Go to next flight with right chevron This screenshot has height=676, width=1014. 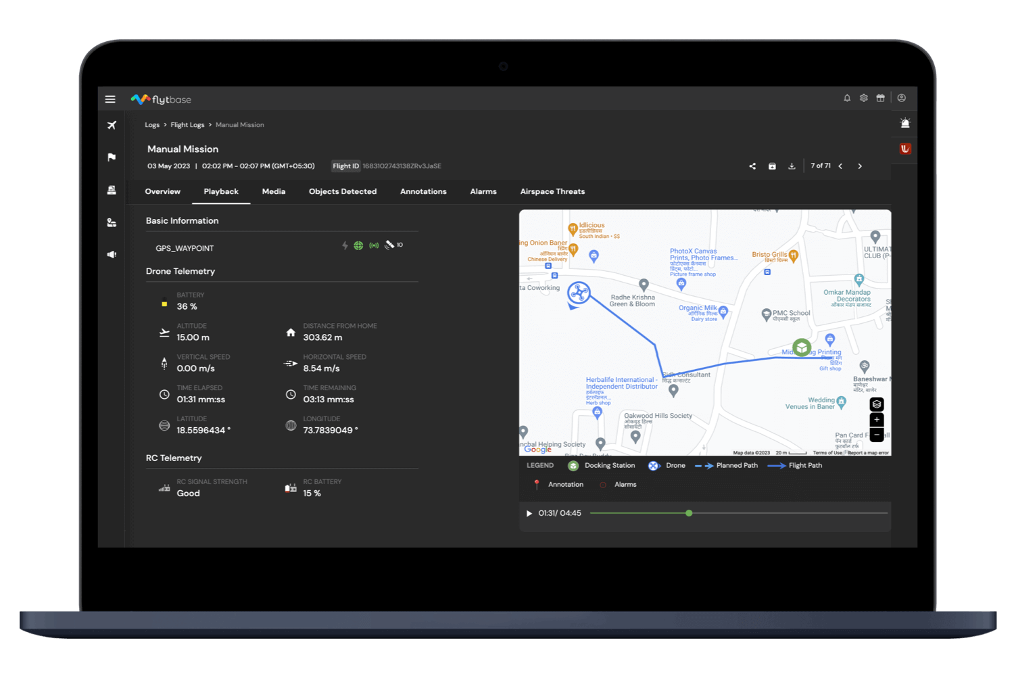(860, 166)
